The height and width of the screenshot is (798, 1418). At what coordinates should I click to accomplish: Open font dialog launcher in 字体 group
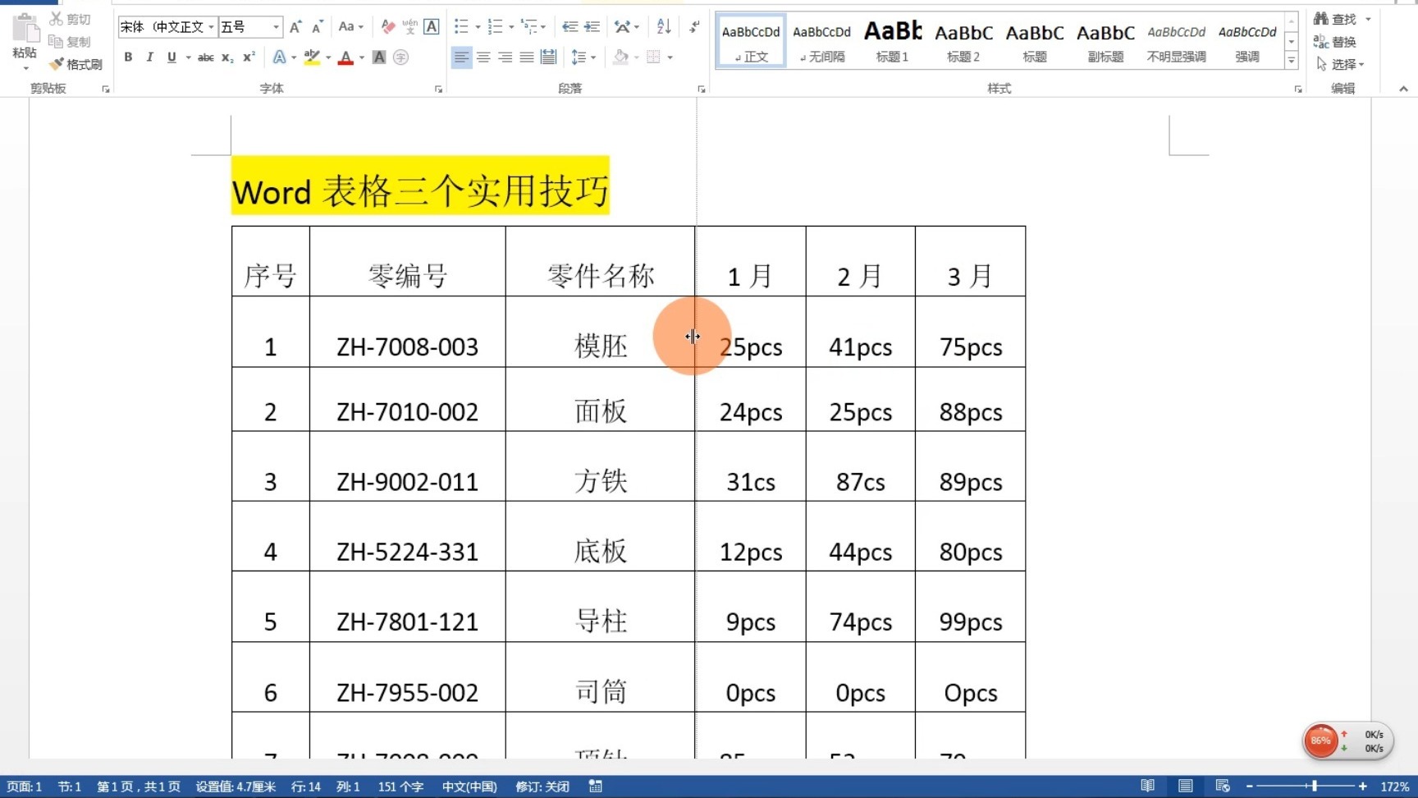438,89
